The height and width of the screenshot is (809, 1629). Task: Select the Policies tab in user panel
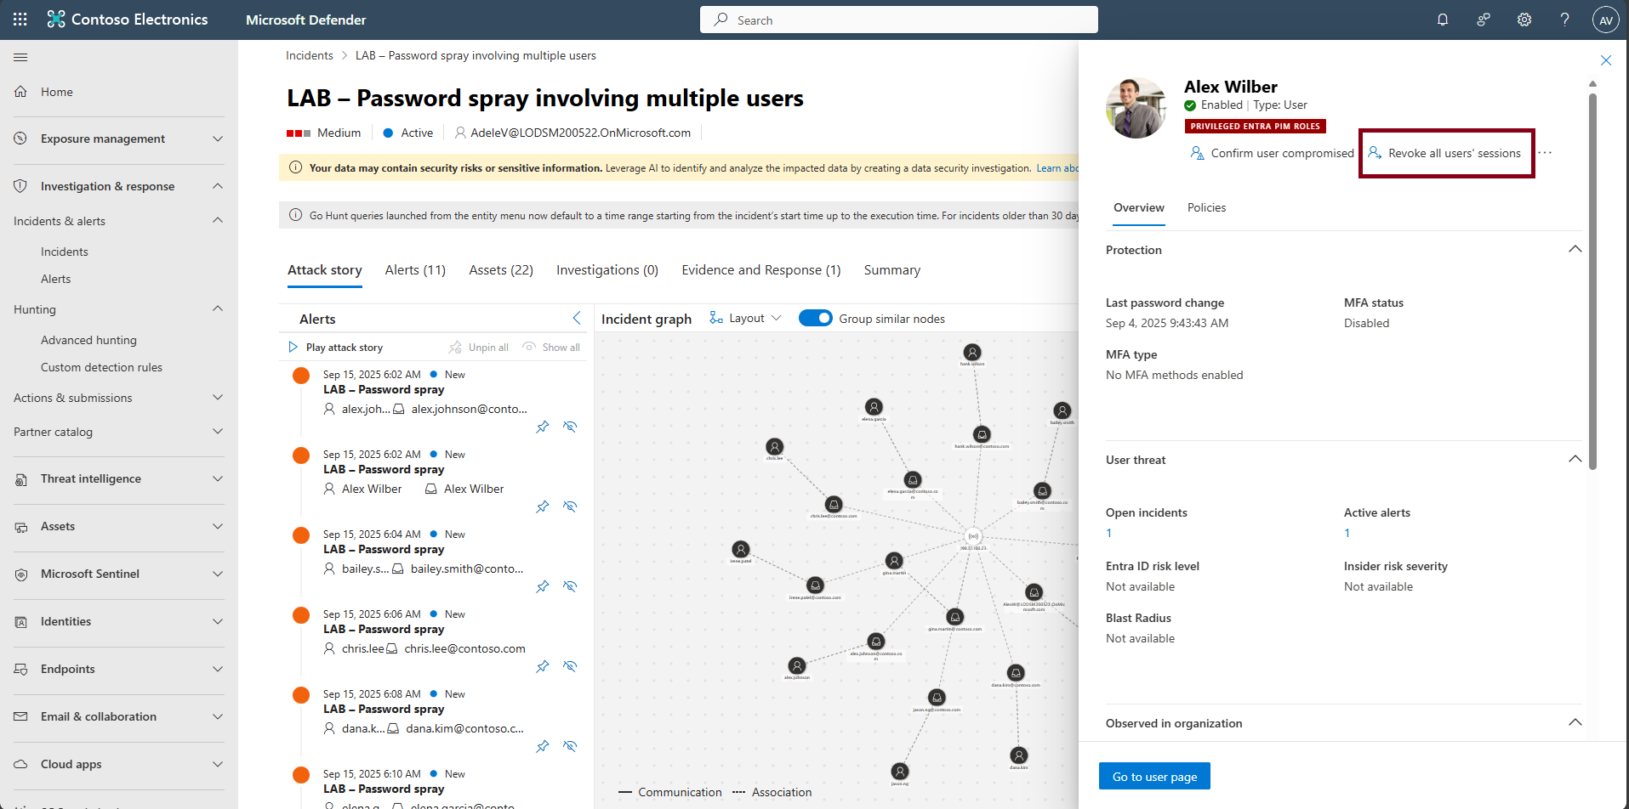[1206, 208]
